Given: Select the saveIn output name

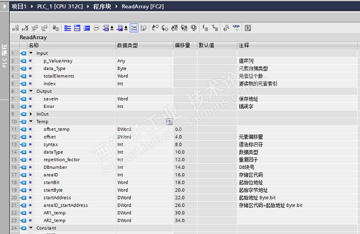Looking at the screenshot, I should point(51,99).
